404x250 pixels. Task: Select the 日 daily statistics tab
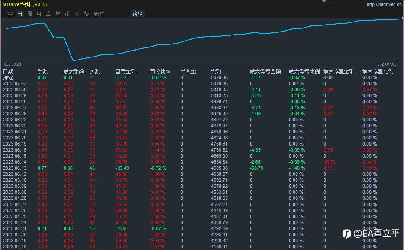click(x=20, y=14)
